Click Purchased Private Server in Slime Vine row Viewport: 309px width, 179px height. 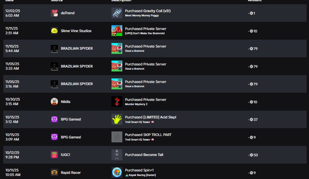click(146, 29)
